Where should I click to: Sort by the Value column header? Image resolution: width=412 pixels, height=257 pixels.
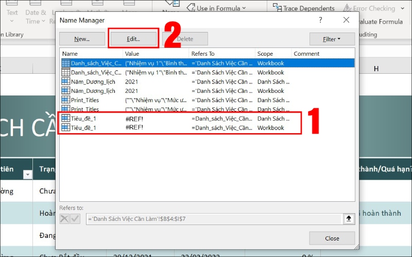coord(156,54)
